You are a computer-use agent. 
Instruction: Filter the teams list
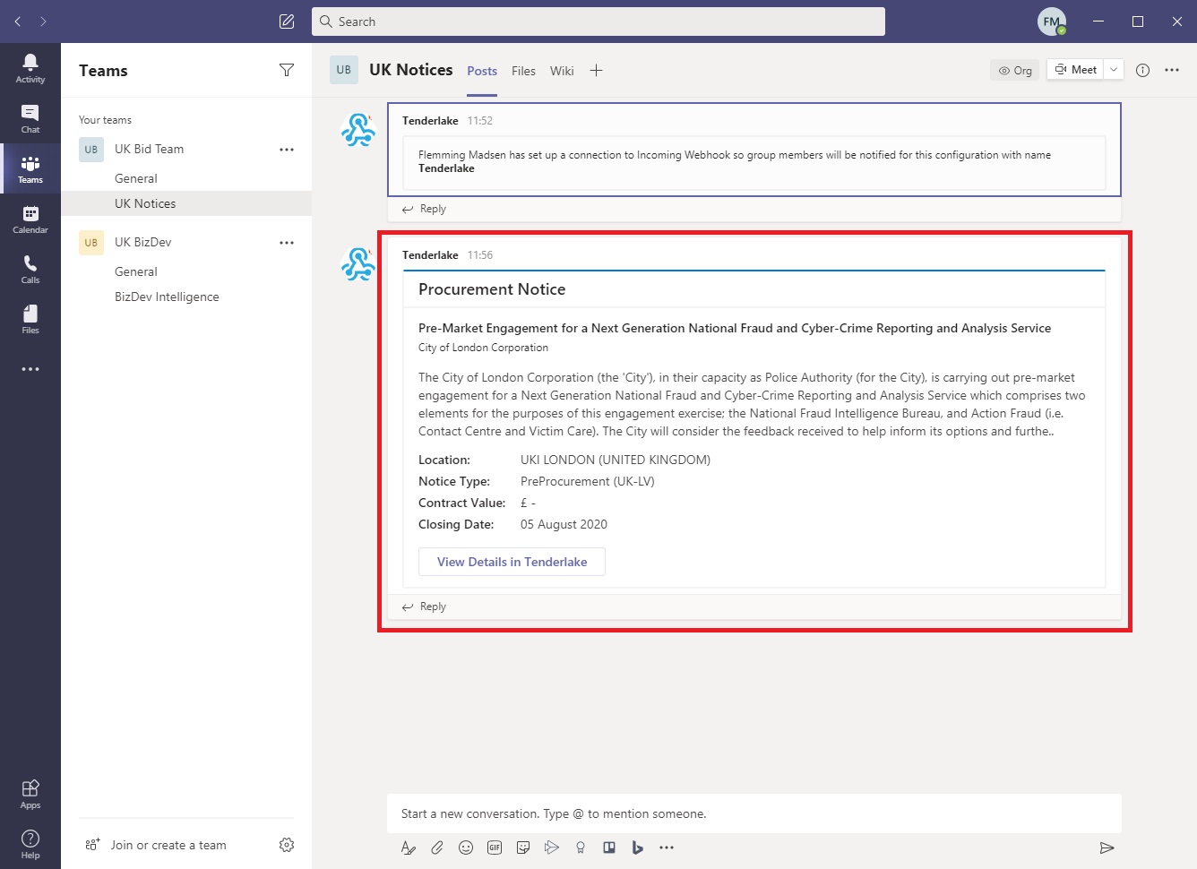[x=287, y=70]
